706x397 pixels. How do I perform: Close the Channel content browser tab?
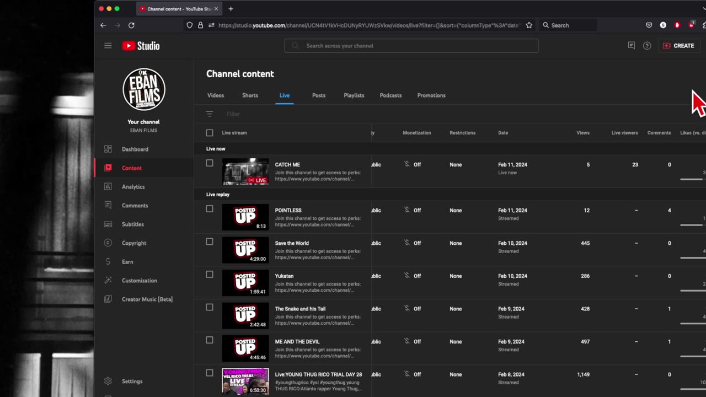[x=216, y=9]
